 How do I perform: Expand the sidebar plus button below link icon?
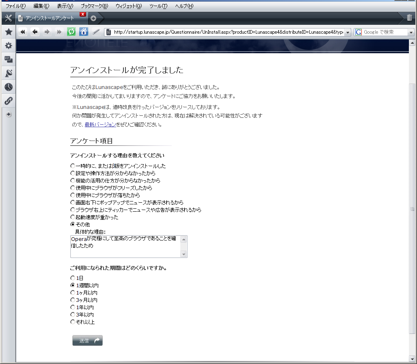pyautogui.click(x=9, y=115)
